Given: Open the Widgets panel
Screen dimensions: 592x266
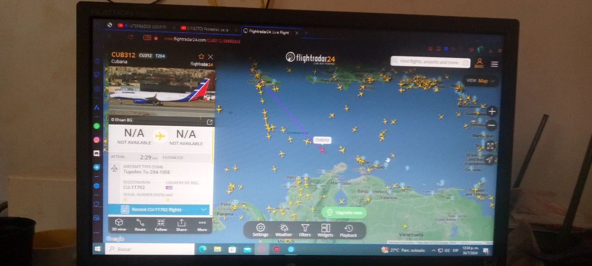Looking at the screenshot, I should (x=325, y=230).
